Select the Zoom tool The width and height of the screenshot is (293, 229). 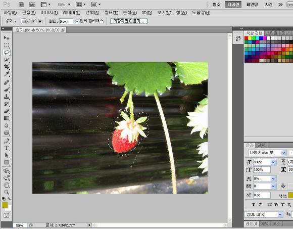(x=7, y=192)
